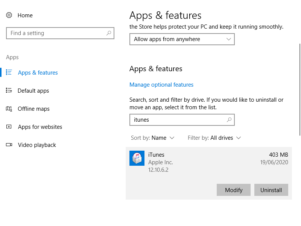Select Default apps in the sidebar
Viewport: 301px width, 226px height.
point(33,90)
